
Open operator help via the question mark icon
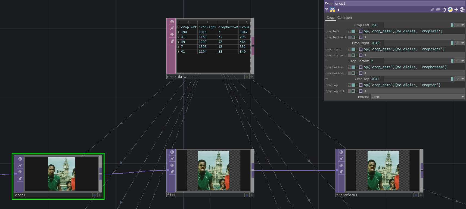point(327,10)
